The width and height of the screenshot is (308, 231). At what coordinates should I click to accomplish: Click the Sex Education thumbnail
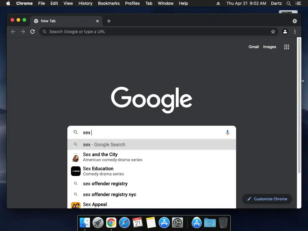point(75,171)
